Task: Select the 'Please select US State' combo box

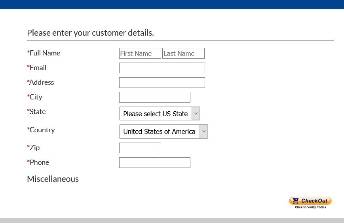Action: 160,113
